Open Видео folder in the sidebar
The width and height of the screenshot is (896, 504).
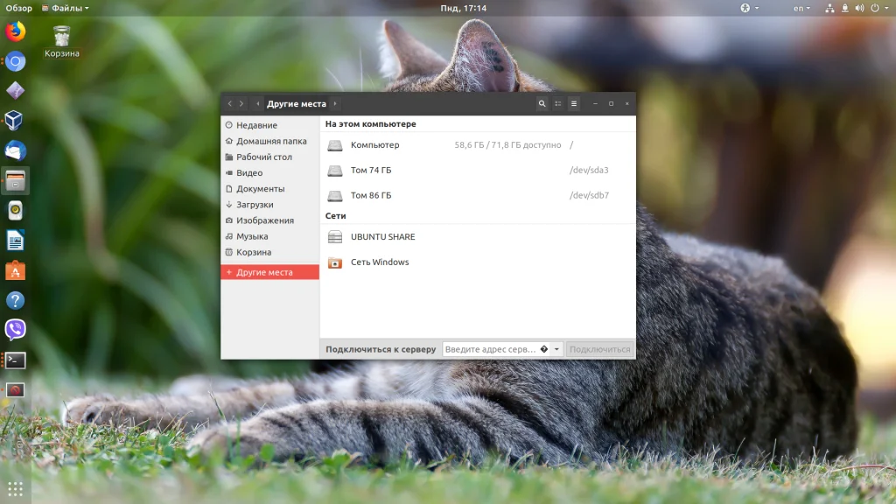click(269, 172)
